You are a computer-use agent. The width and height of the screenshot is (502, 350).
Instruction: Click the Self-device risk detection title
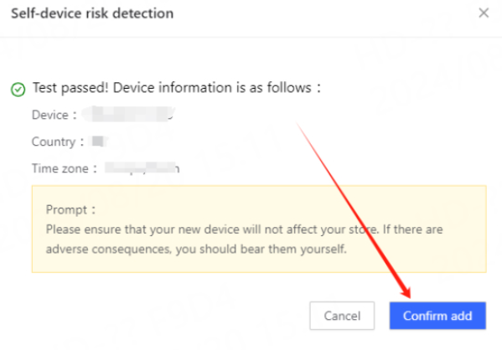pos(92,13)
